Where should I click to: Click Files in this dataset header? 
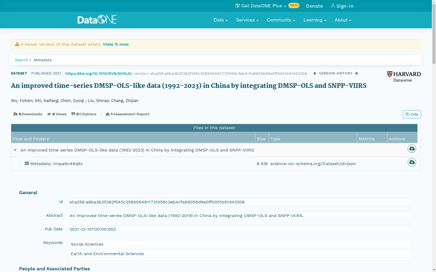[x=214, y=128]
